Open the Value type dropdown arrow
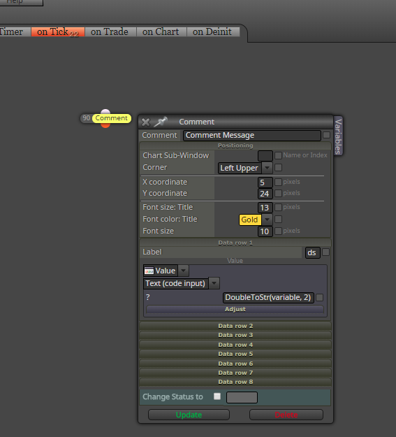The width and height of the screenshot is (396, 437). [183, 271]
